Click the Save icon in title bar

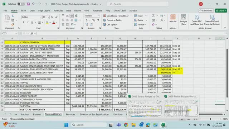[x=28, y=4]
